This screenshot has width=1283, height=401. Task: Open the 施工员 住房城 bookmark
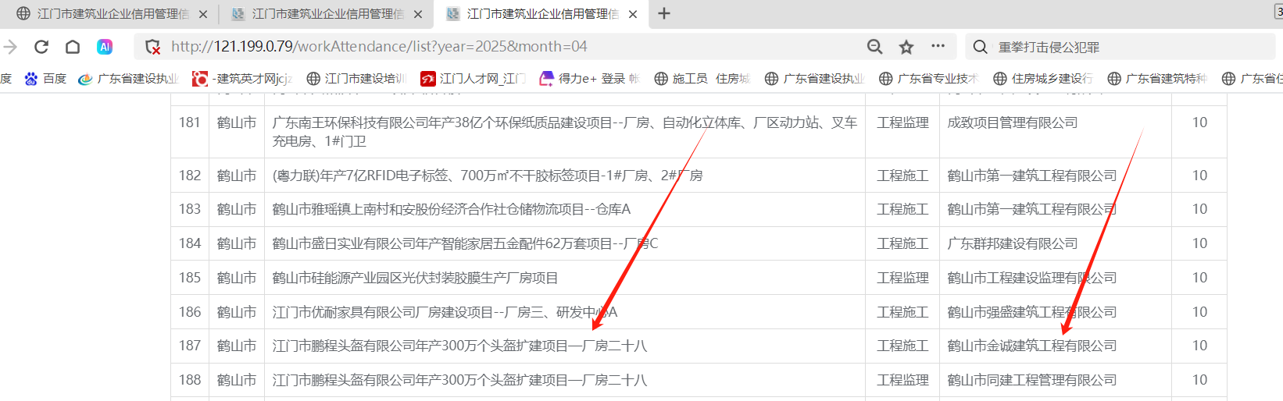pyautogui.click(x=702, y=79)
